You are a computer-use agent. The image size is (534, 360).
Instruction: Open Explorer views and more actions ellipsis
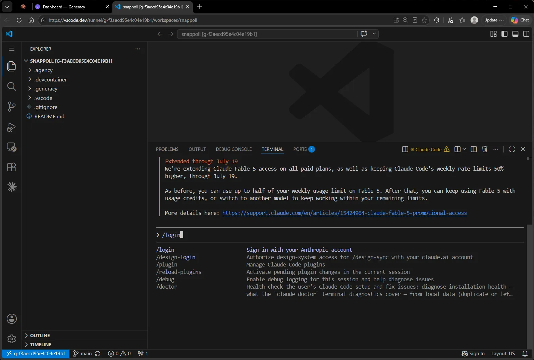pyautogui.click(x=138, y=49)
